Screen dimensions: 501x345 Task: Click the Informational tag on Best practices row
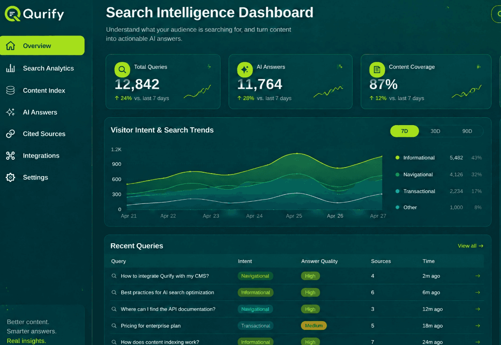pyautogui.click(x=255, y=292)
